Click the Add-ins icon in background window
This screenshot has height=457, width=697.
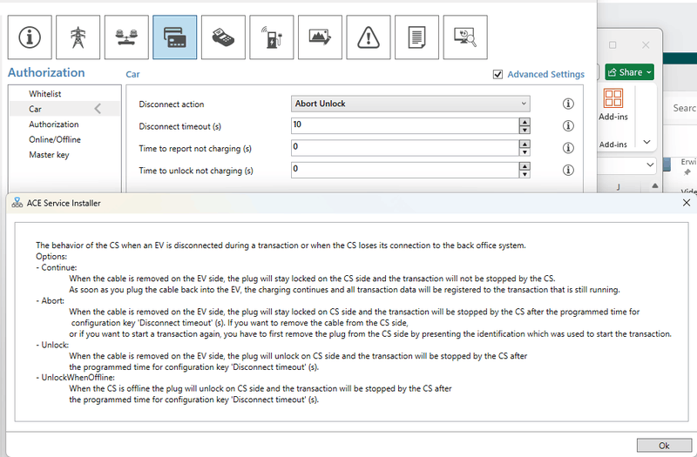pyautogui.click(x=613, y=98)
